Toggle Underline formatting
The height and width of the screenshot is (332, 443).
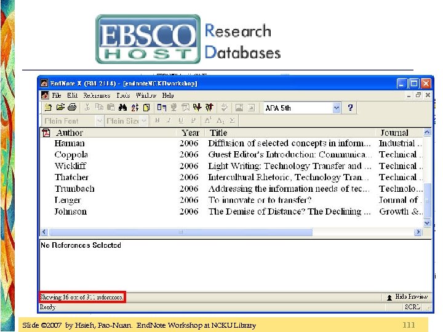pyautogui.click(x=181, y=121)
